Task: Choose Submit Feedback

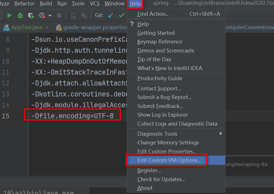Action: (x=176, y=106)
